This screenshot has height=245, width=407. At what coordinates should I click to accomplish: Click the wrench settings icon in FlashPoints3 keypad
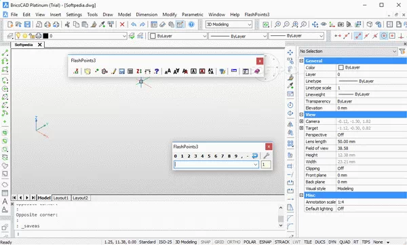(266, 155)
